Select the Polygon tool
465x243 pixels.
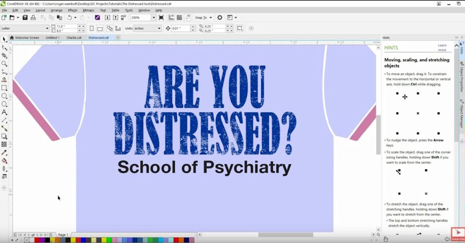(x=4, y=104)
